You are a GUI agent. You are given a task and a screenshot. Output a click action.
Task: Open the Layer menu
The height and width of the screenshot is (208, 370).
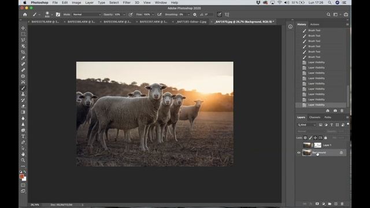[x=89, y=2]
